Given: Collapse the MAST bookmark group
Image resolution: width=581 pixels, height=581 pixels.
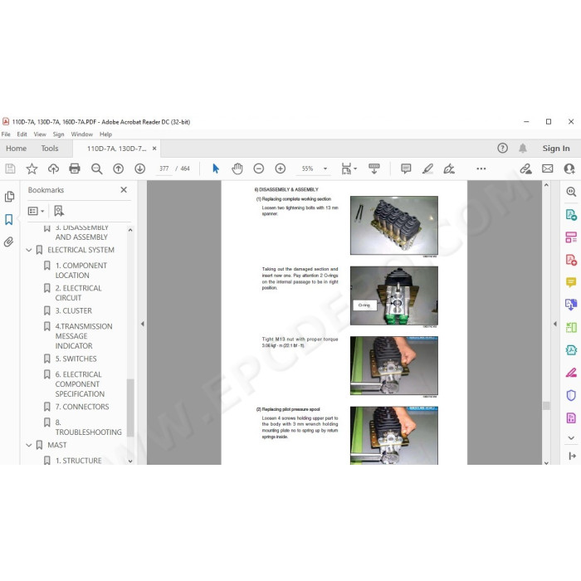Looking at the screenshot, I should (29, 445).
